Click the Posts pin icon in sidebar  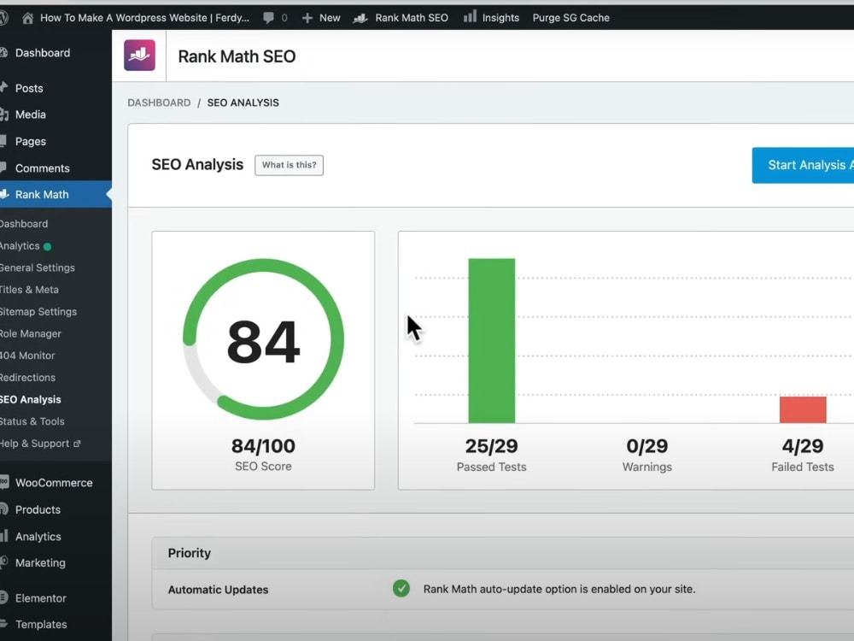3,87
